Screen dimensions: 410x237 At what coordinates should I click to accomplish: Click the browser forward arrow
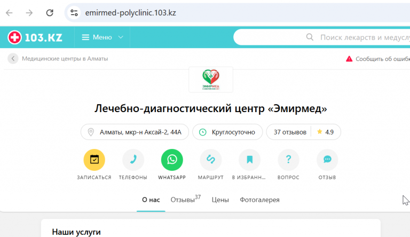(29, 13)
